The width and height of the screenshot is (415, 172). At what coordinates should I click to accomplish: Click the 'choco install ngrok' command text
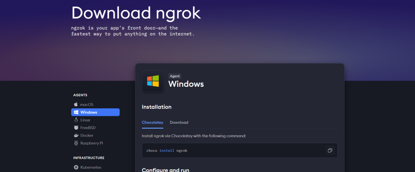point(167,150)
